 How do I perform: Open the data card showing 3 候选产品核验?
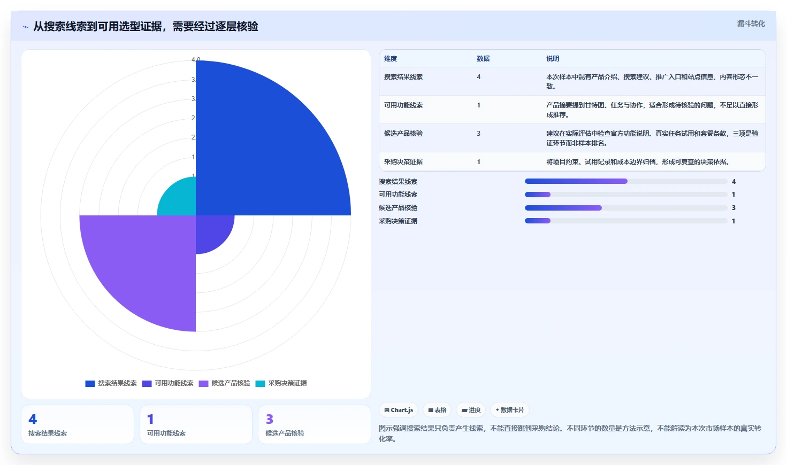(315, 424)
